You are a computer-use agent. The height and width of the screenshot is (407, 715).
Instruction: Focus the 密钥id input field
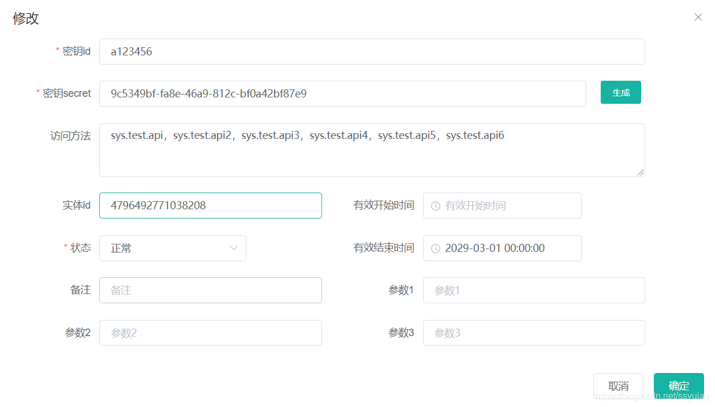coord(372,51)
